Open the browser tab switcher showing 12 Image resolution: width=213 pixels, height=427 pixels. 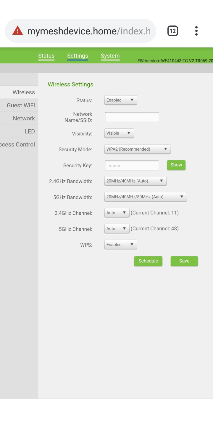point(173,31)
